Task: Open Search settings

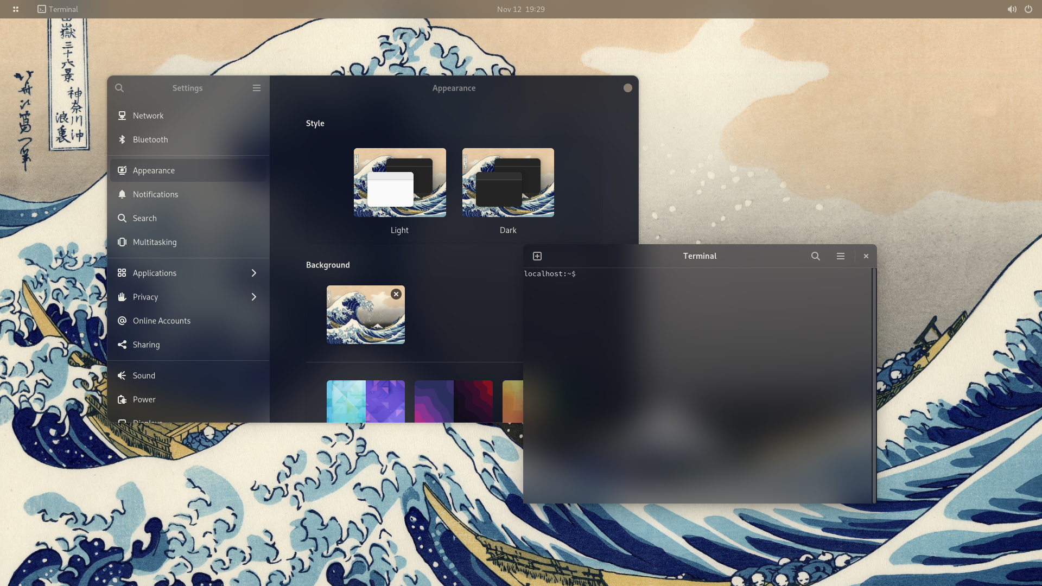Action: coord(188,218)
